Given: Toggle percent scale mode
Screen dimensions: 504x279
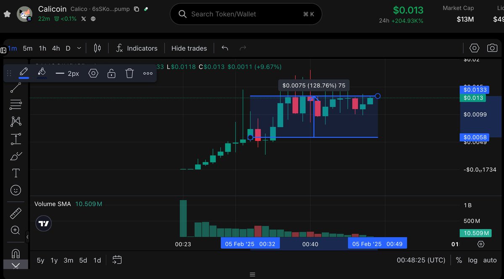Looking at the screenshot, I should pyautogui.click(x=459, y=260).
